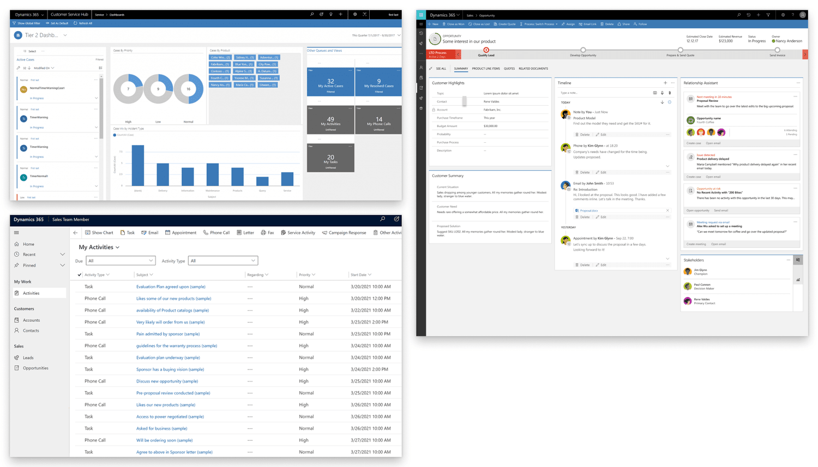The height and width of the screenshot is (467, 818).
Task: Switch to the Quotes tab
Action: (x=509, y=69)
